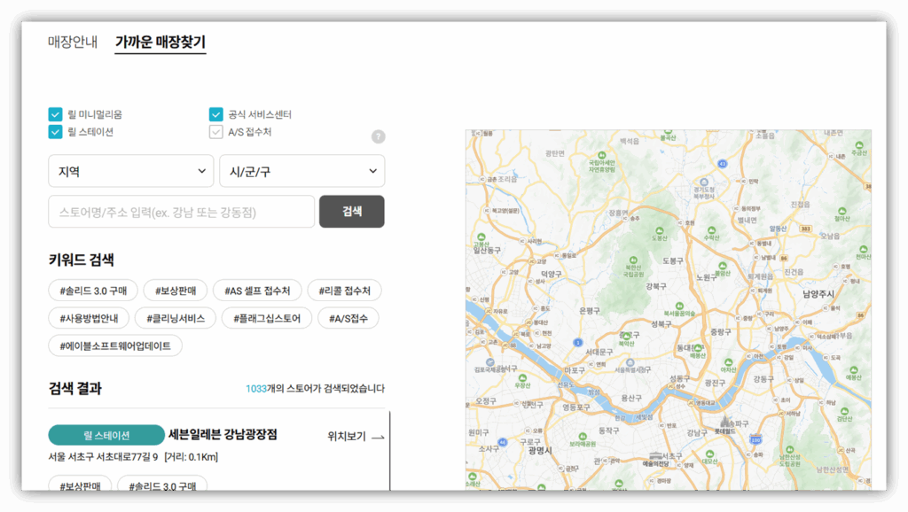Choose the #AS 셀프 접수처 keyword tag
This screenshot has height=512, width=908.
(257, 291)
